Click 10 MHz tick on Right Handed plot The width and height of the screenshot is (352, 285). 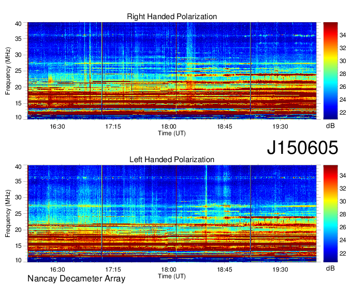tap(18, 117)
